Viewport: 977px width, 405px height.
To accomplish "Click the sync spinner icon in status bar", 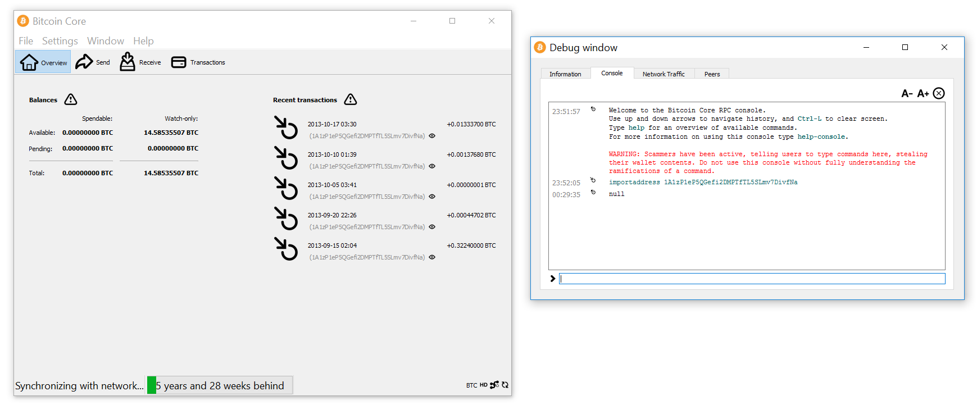I will pos(505,385).
